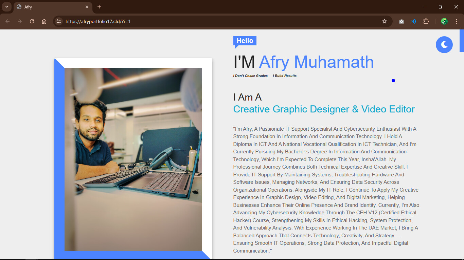Go back using the back arrow

coord(7,21)
